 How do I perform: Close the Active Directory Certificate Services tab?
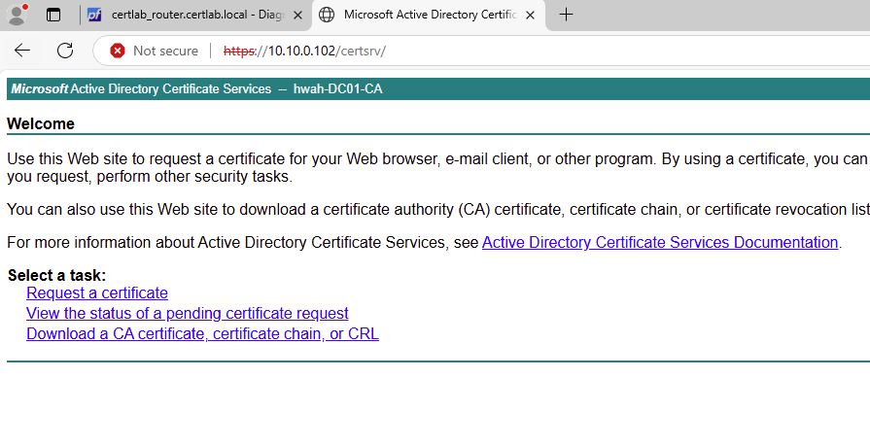pos(531,15)
